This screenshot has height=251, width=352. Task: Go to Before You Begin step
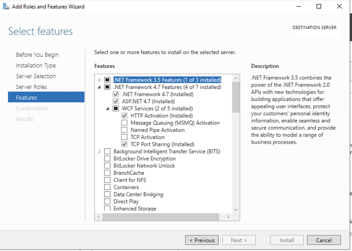point(37,55)
